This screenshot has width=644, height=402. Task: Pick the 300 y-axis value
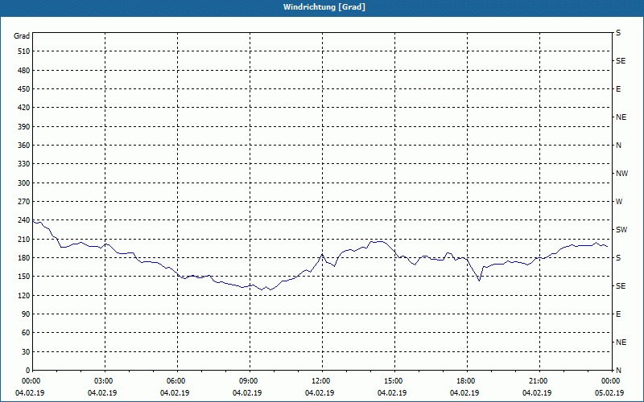(24, 183)
